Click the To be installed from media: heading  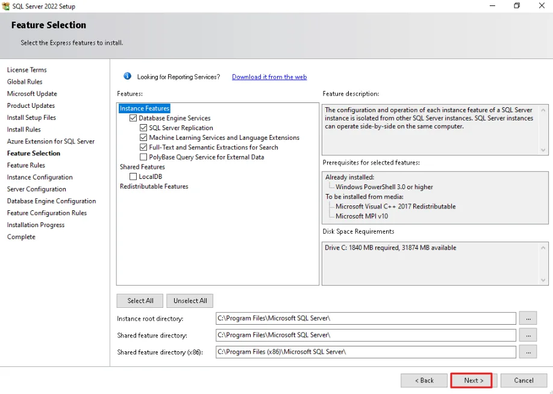364,196
